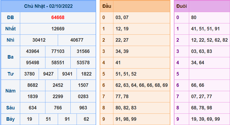Click Đuôi row 1 values 41, 51, 51, 91
The width and height of the screenshot is (230, 125).
[x=205, y=29]
